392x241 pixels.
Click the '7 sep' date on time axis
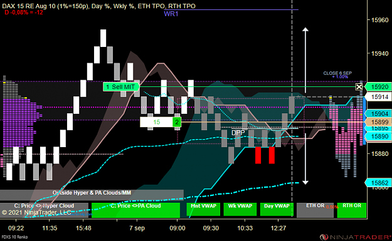click(x=137, y=228)
